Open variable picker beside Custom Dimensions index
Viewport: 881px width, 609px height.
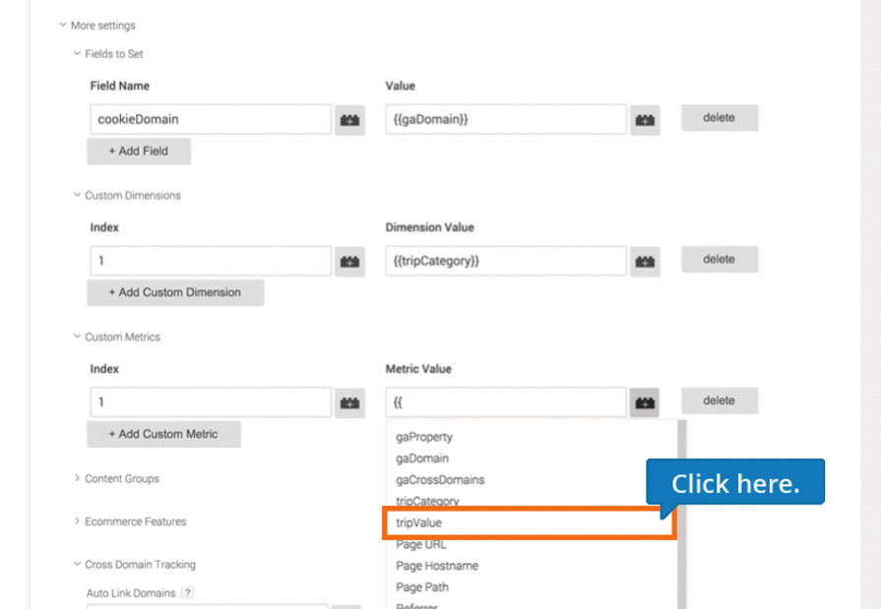349,262
